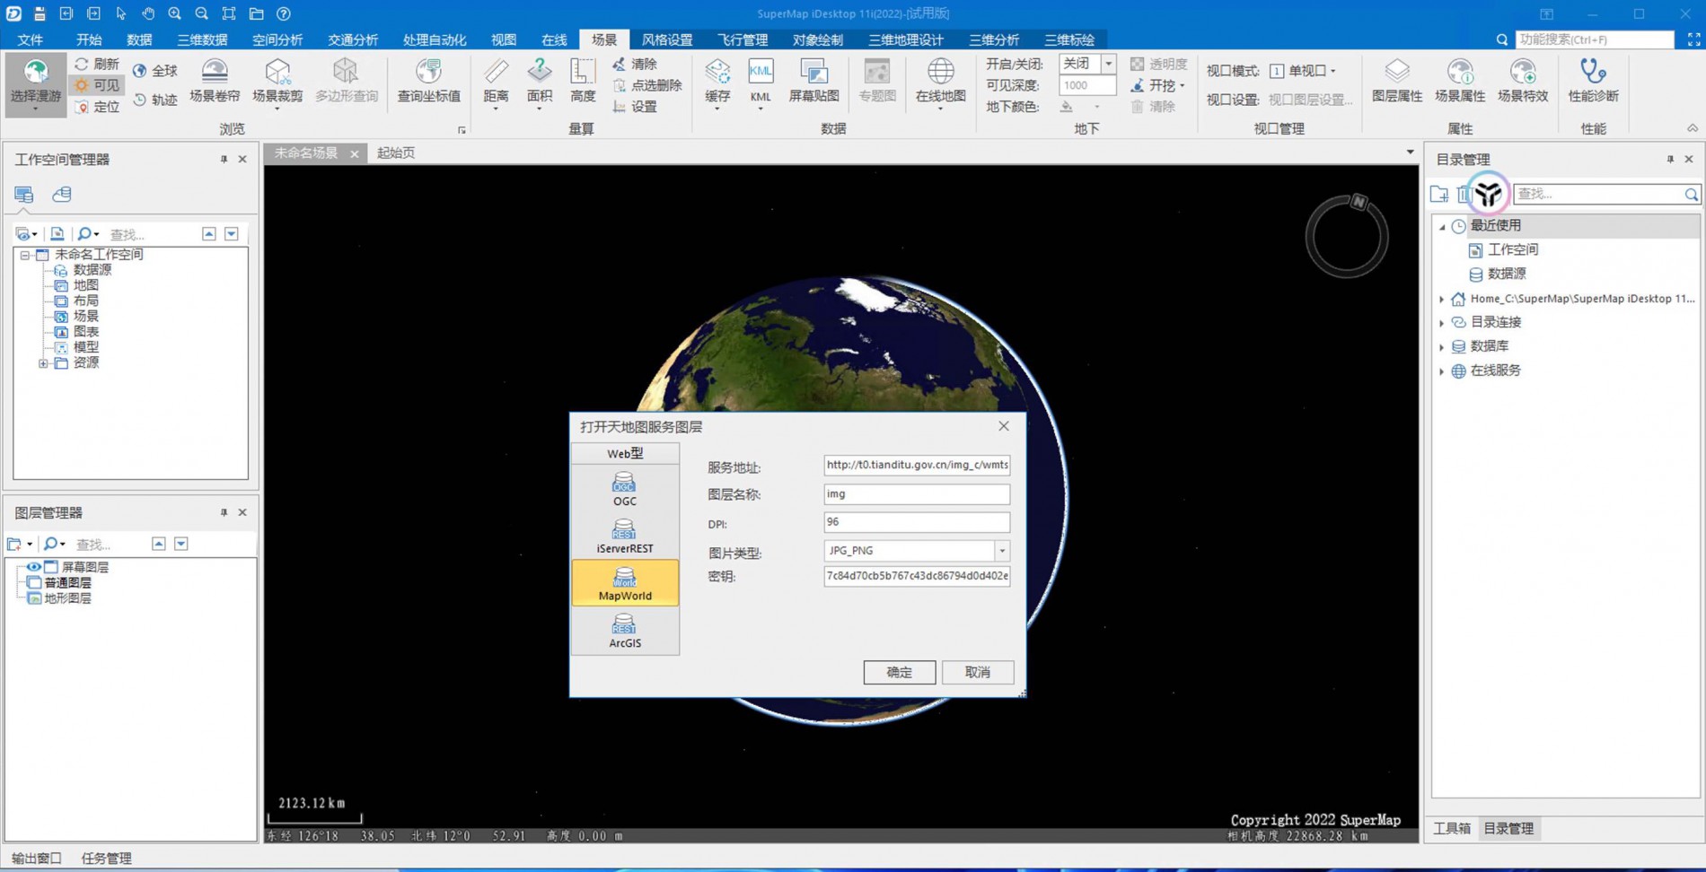Screen dimensions: 1706x872
Task: Select the distance measurement tool
Action: 496,79
